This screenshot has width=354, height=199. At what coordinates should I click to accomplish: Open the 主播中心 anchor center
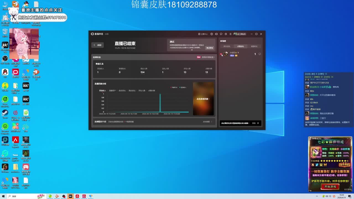[x=203, y=34]
